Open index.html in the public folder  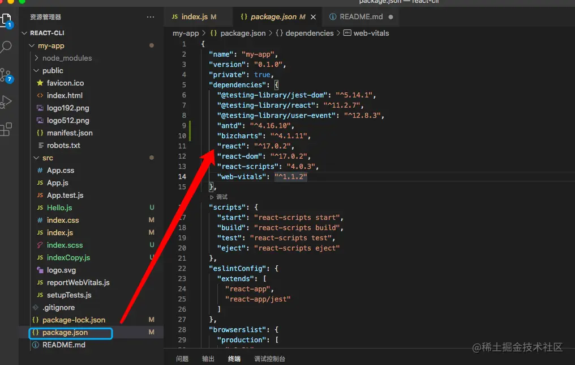point(65,95)
